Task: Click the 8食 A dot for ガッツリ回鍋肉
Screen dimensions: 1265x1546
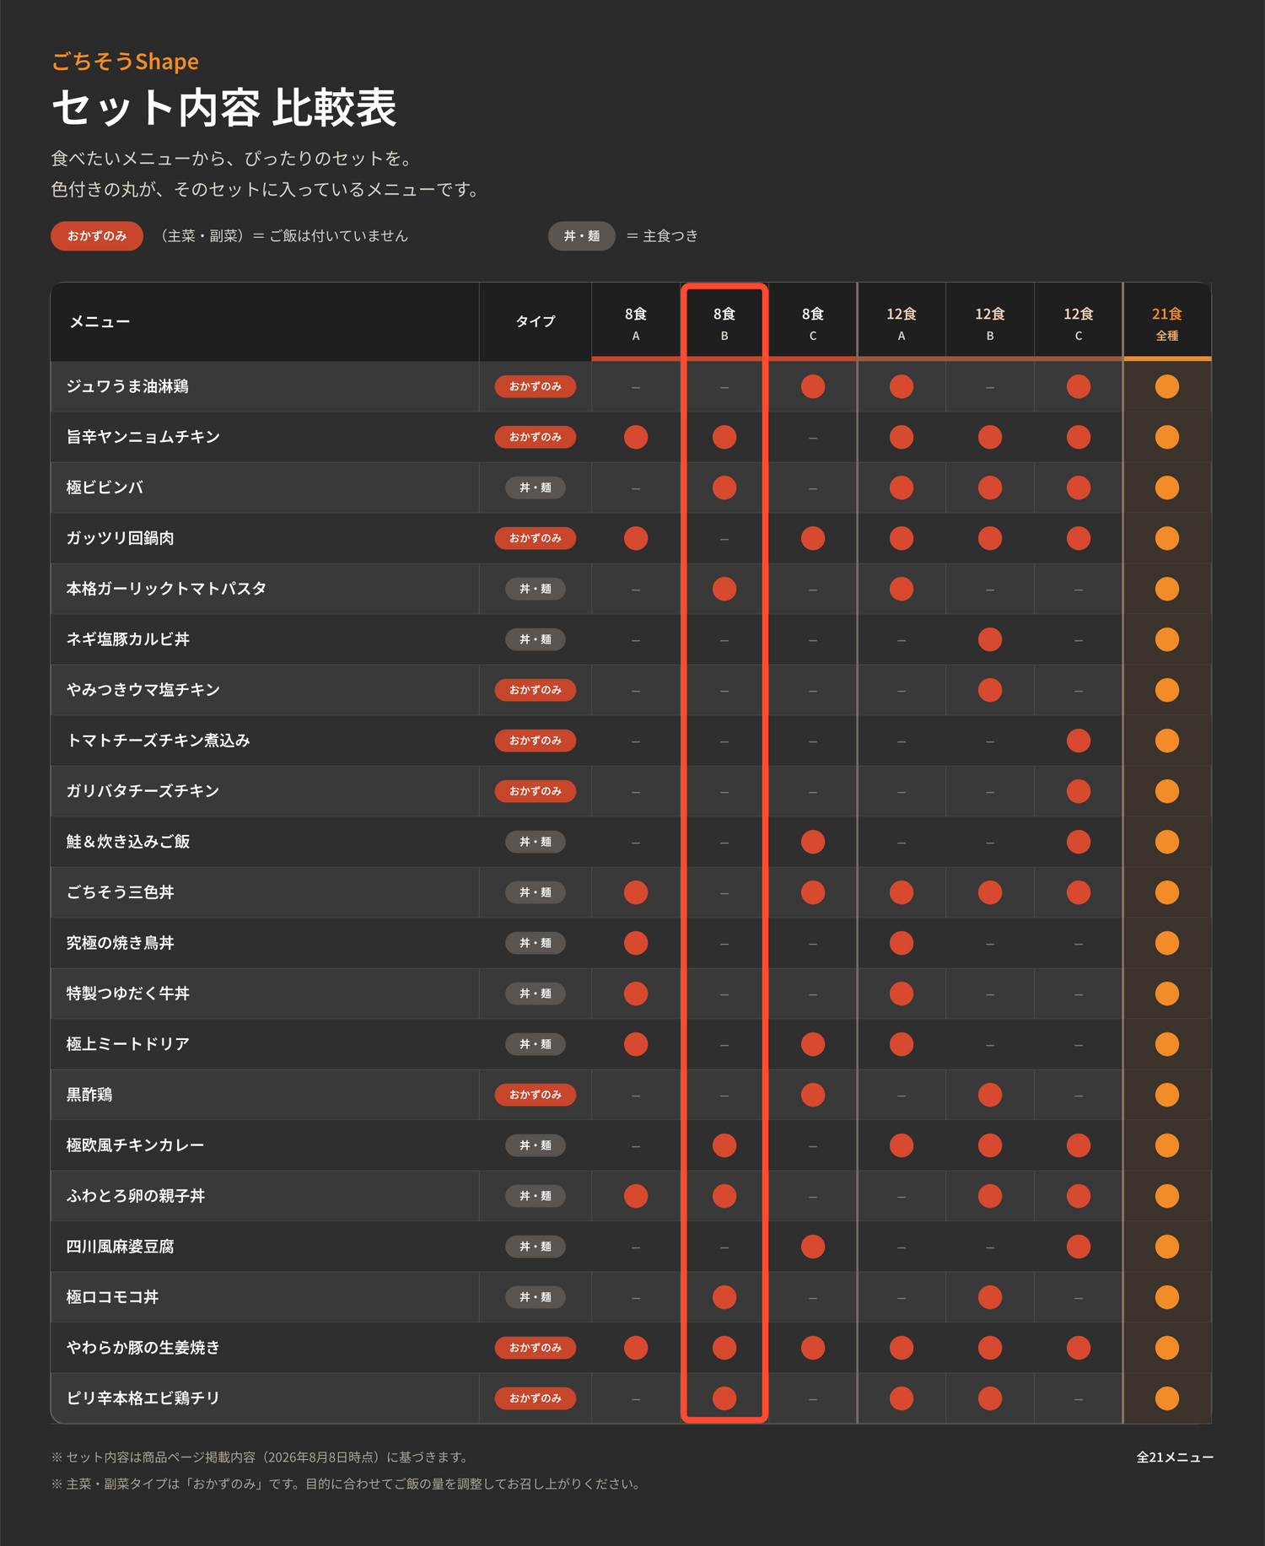Action: coord(636,538)
